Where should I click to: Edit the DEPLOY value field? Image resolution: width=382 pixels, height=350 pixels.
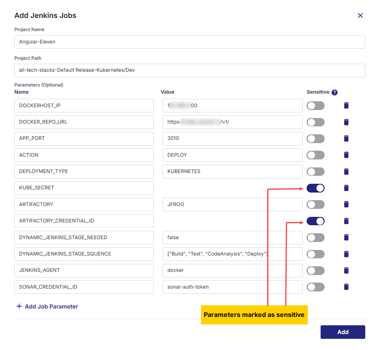click(232, 155)
